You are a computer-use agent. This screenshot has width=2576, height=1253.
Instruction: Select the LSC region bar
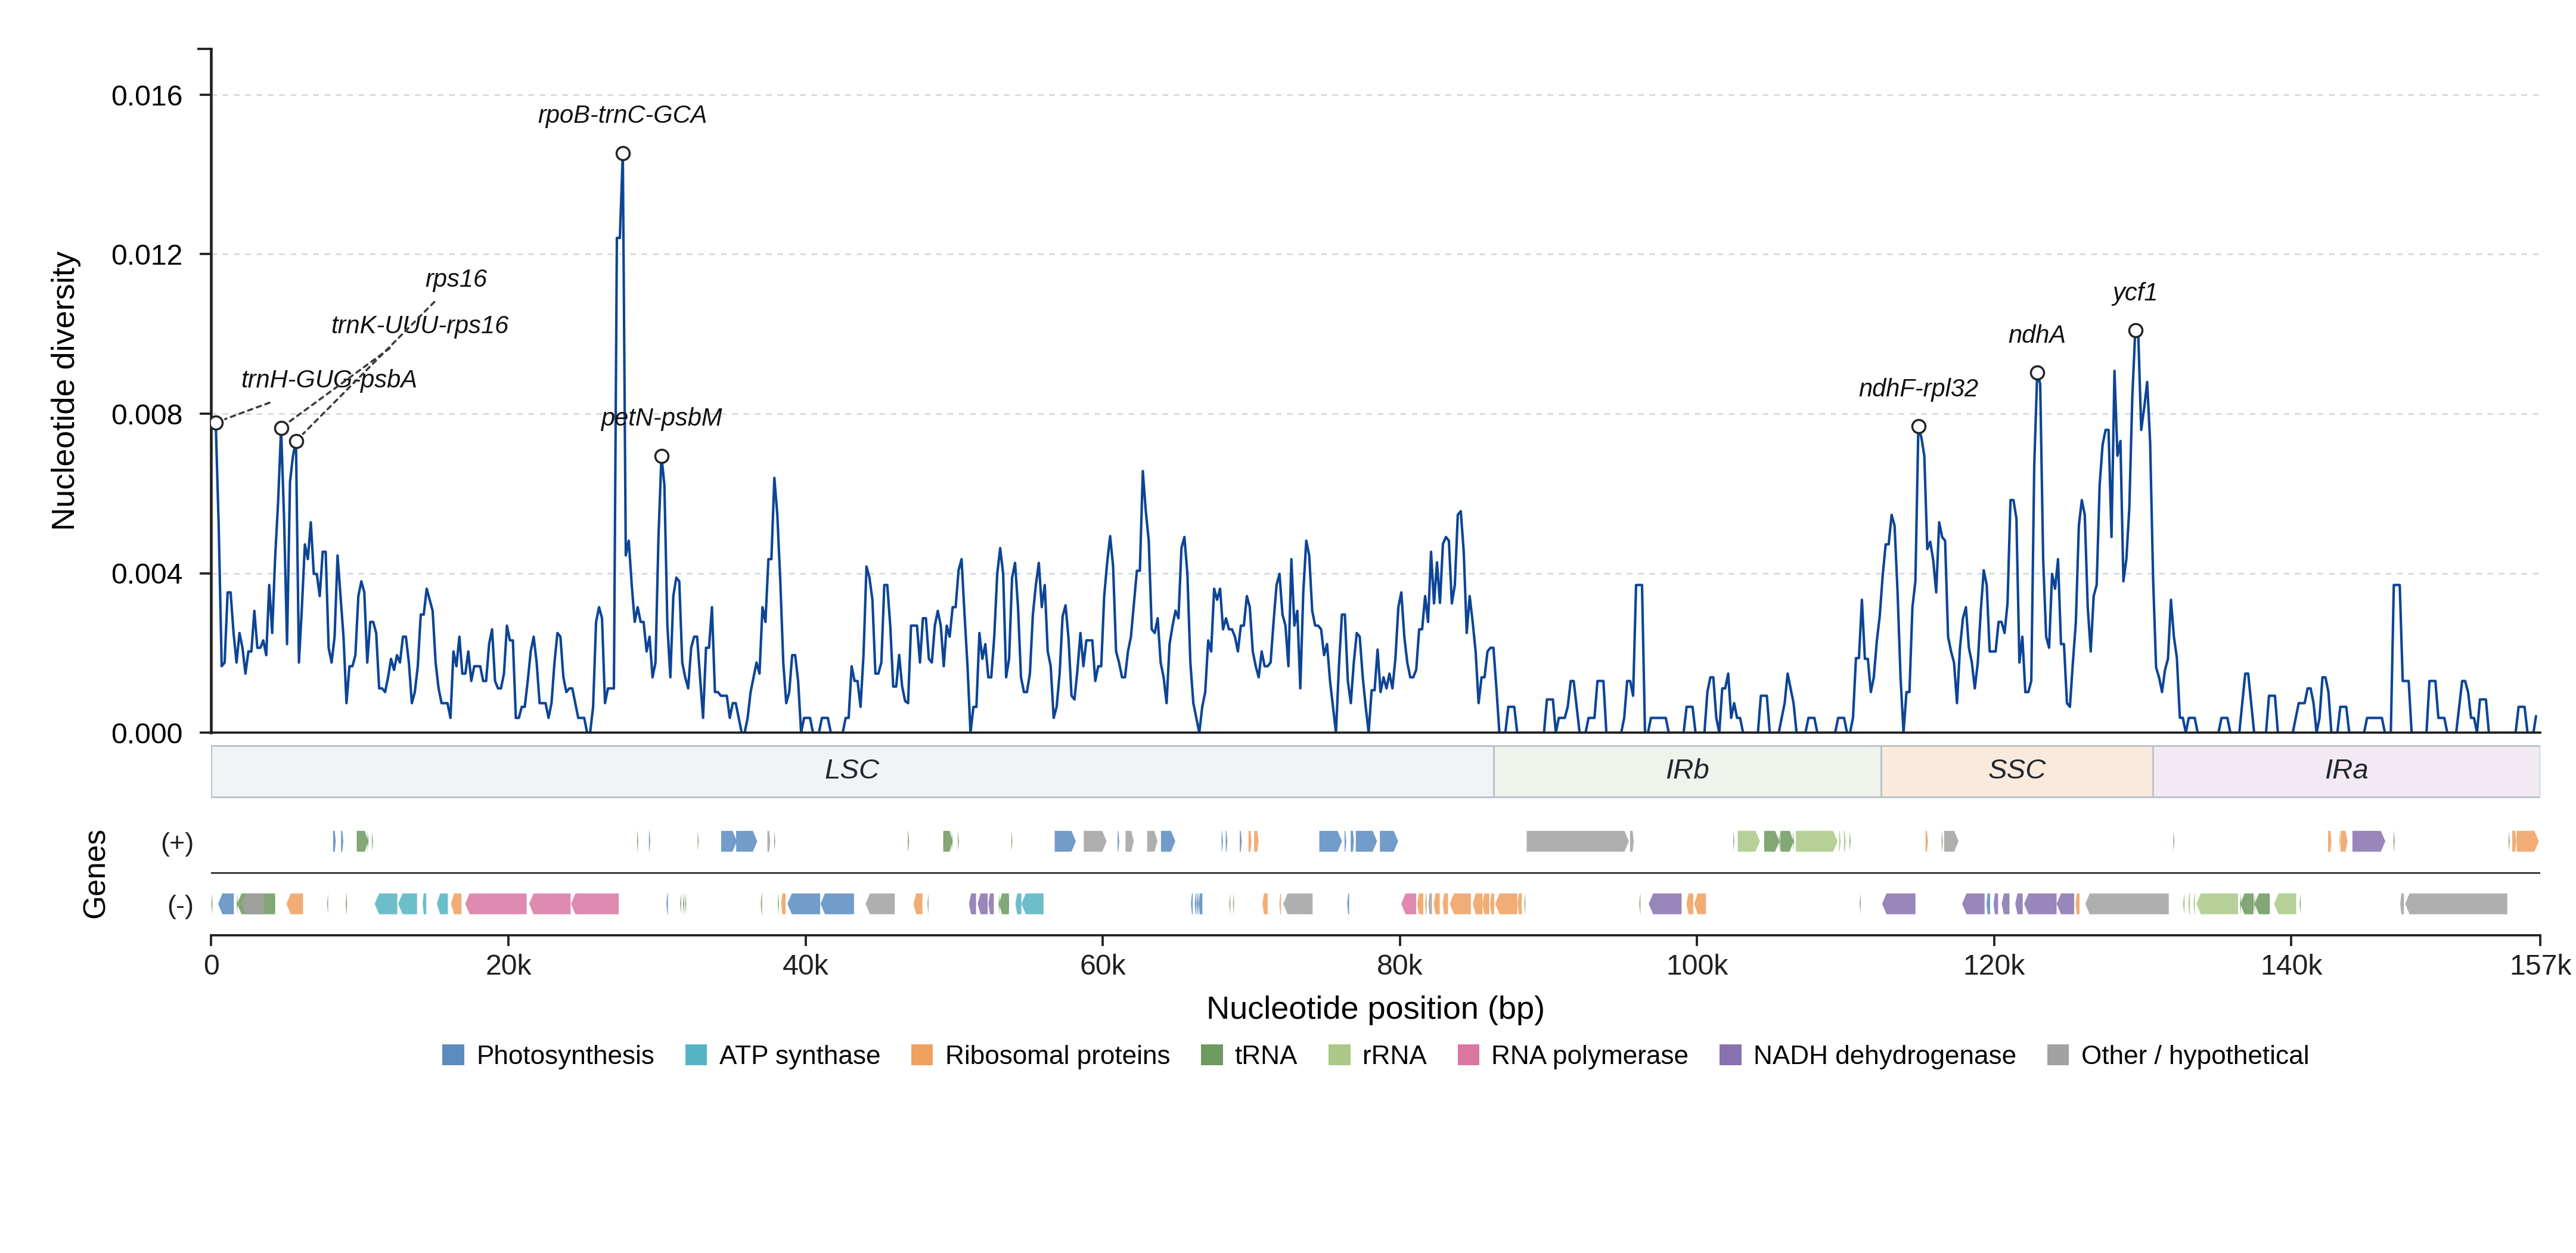click(x=852, y=771)
